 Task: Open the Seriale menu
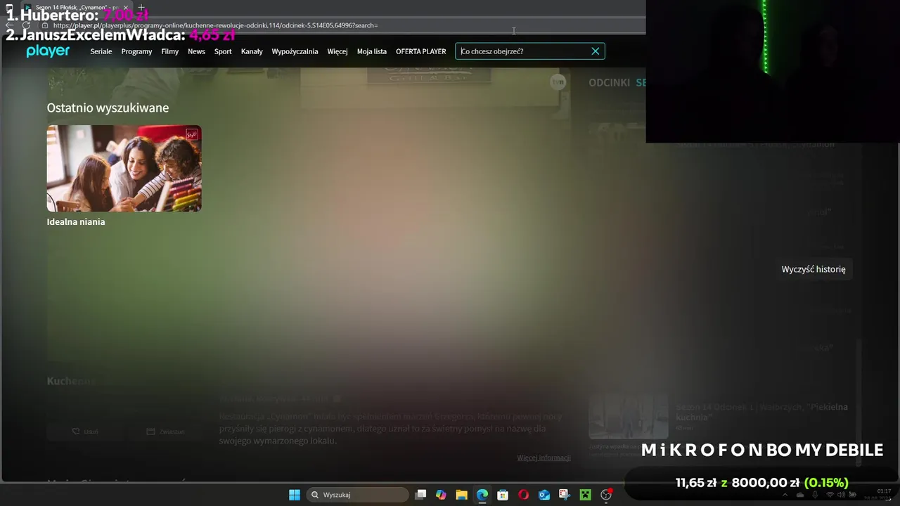click(101, 51)
